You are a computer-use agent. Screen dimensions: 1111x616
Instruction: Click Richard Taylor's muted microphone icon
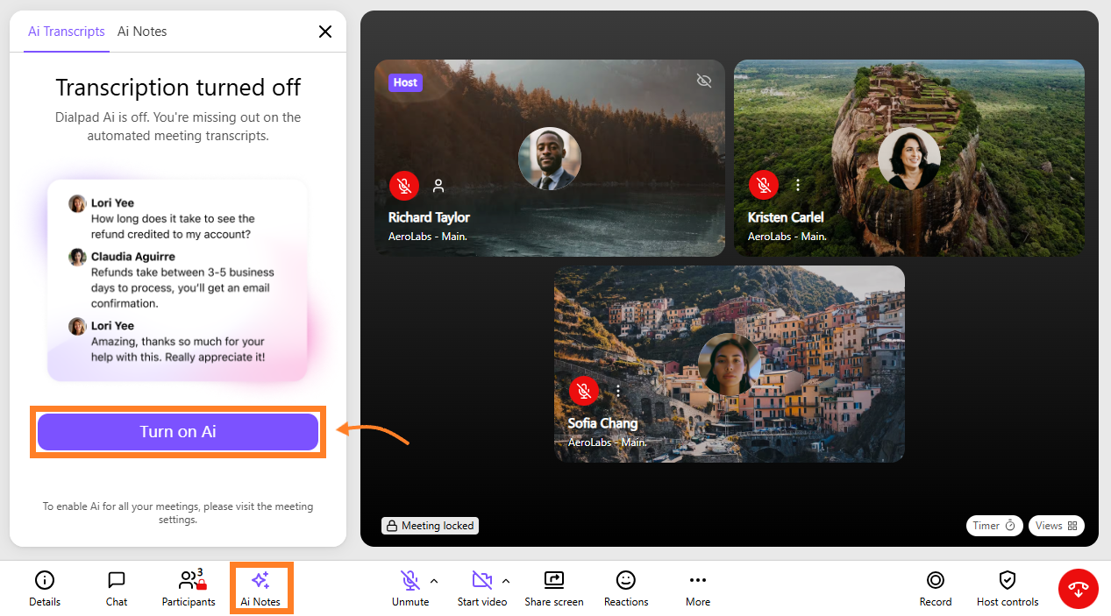[x=403, y=186]
